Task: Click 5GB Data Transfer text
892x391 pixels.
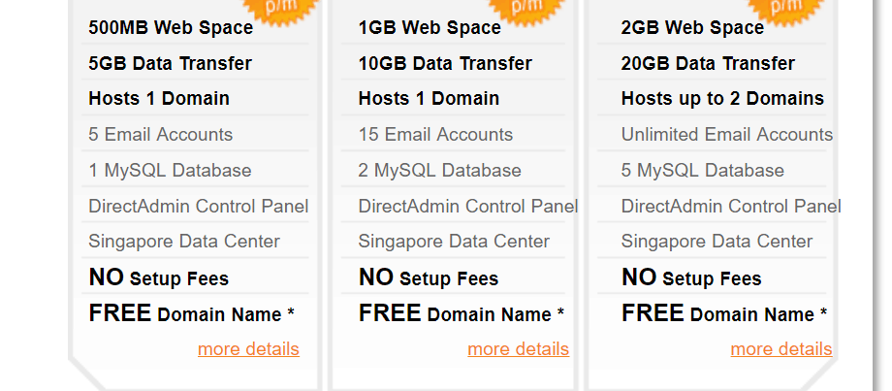Action: 170,63
